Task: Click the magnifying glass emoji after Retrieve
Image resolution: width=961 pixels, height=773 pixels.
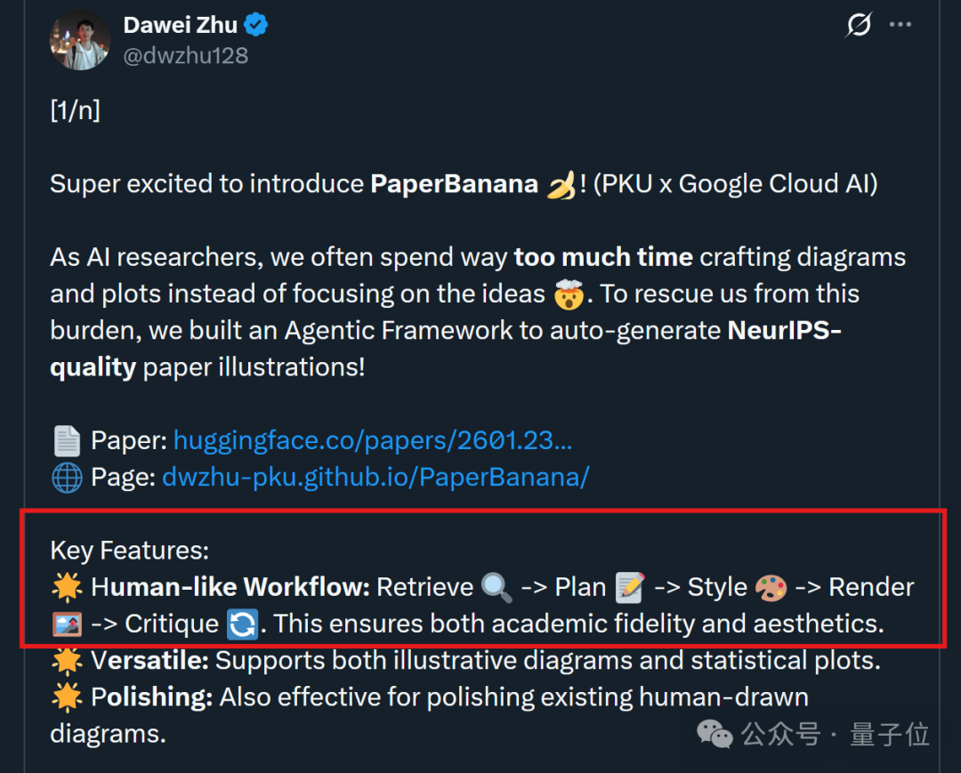Action: 497,587
